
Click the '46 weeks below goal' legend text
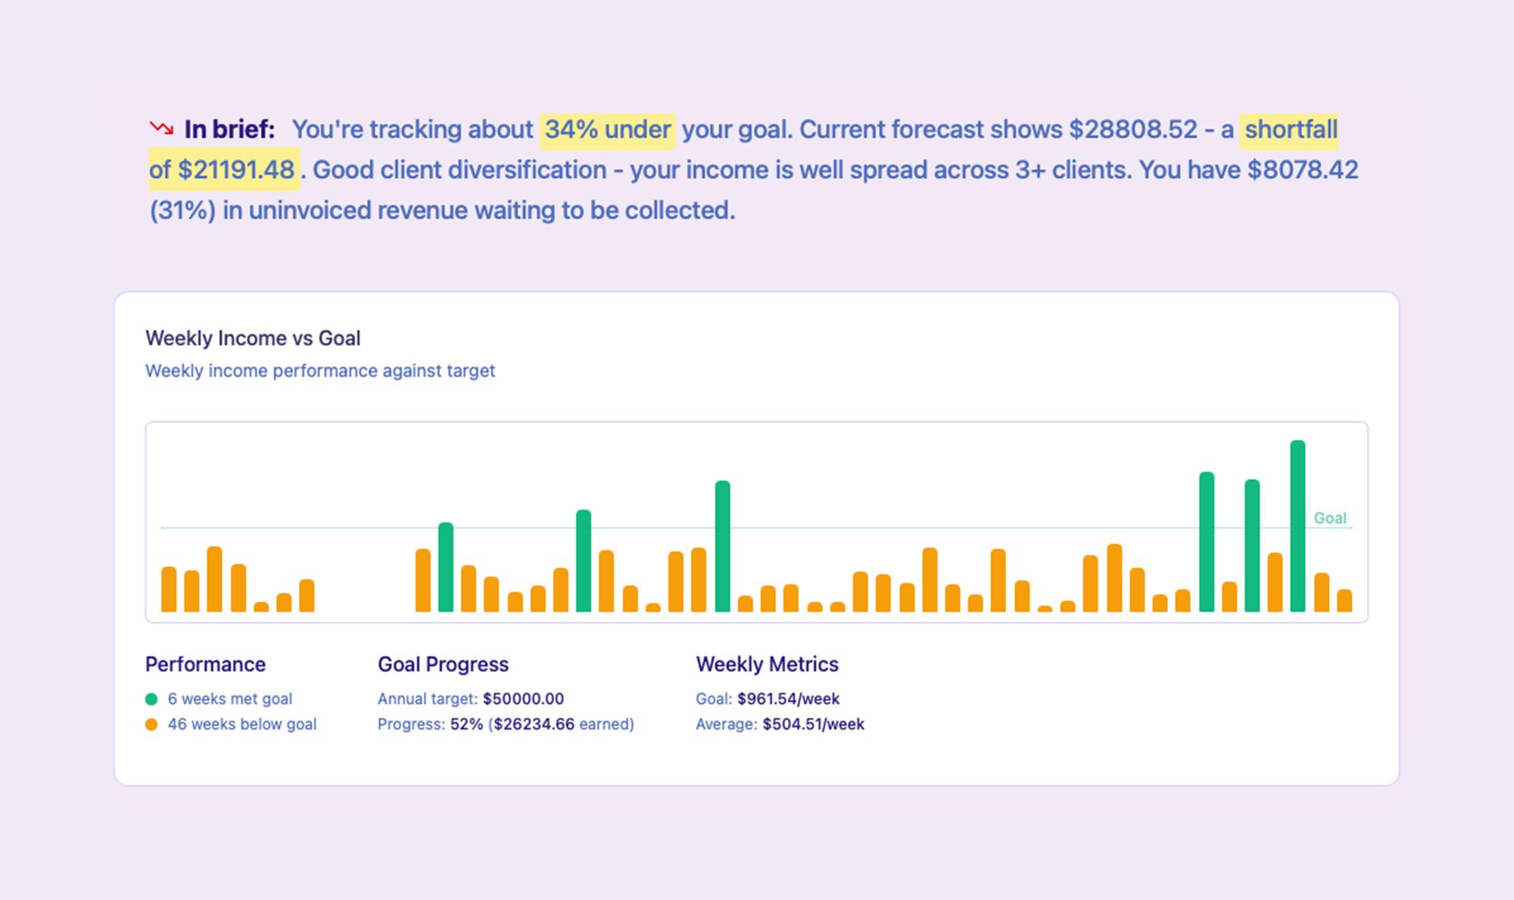tap(241, 724)
